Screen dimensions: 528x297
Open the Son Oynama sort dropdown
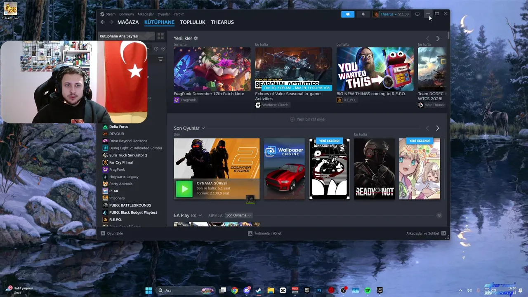tap(239, 215)
